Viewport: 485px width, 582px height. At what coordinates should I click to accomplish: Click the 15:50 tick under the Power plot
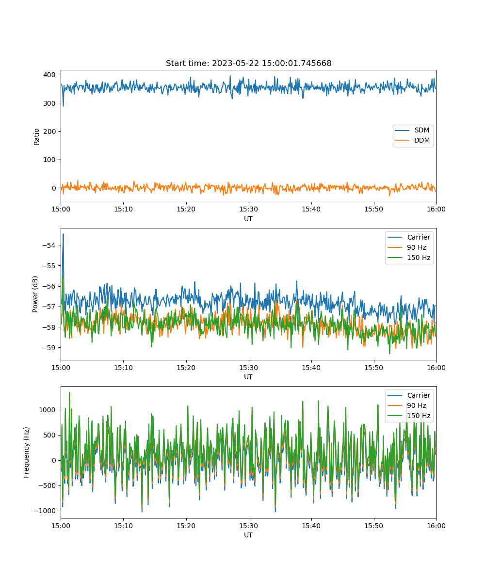pyautogui.click(x=373, y=367)
